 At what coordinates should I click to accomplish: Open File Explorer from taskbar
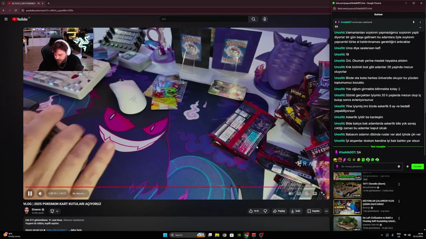pyautogui.click(x=217, y=235)
